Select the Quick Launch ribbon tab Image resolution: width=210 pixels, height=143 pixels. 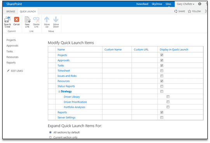click(x=28, y=12)
